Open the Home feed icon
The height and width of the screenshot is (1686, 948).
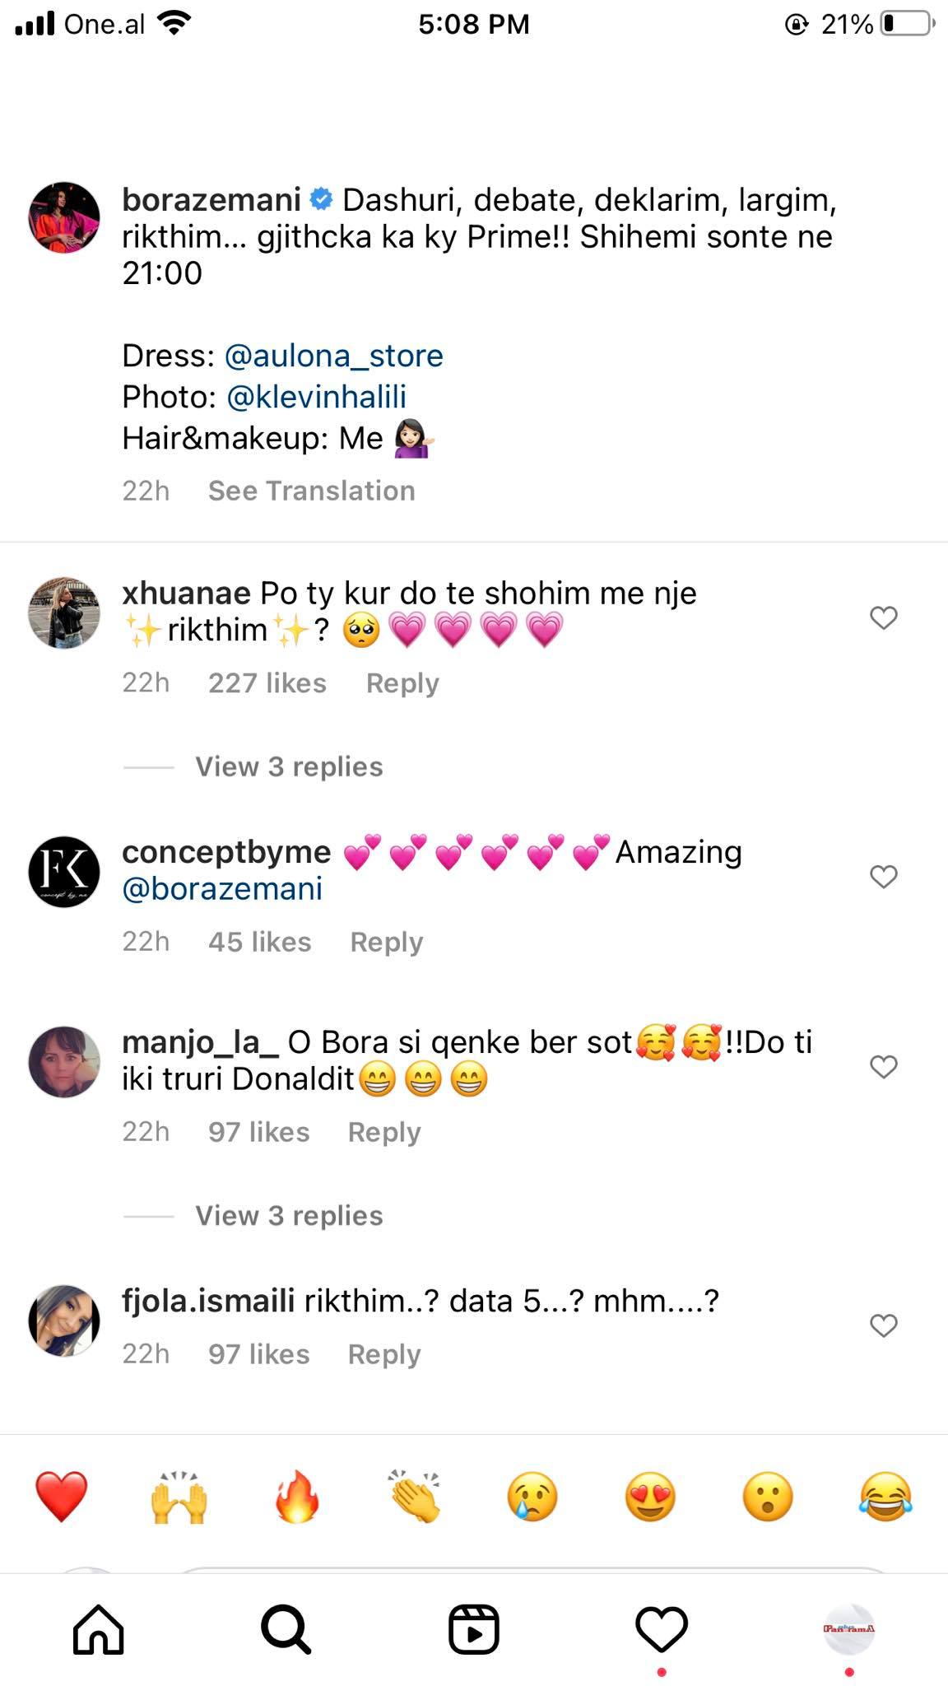click(x=99, y=1628)
